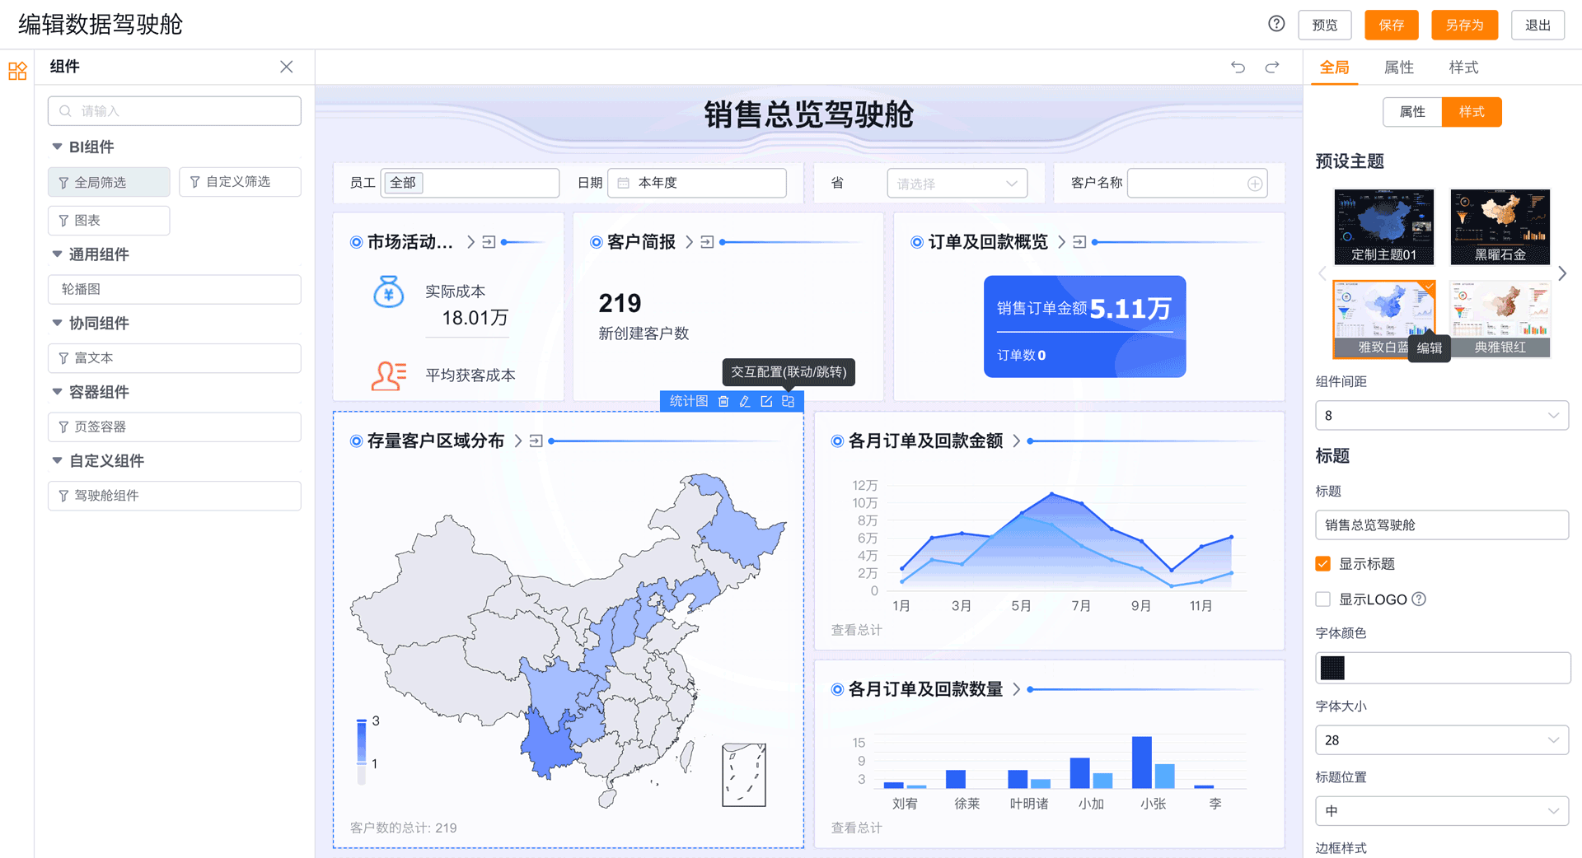Viewport: 1582px width, 858px height.
Task: Select the 黑曜石金 theme thumbnail
Action: pos(1500,227)
